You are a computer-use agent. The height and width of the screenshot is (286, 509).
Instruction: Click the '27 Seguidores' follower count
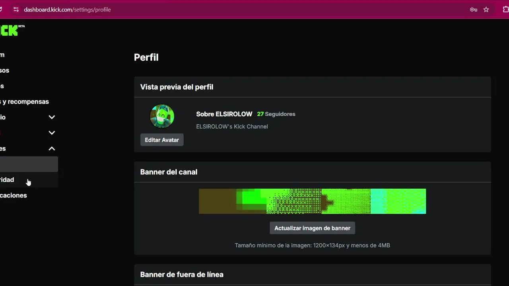pyautogui.click(x=276, y=114)
